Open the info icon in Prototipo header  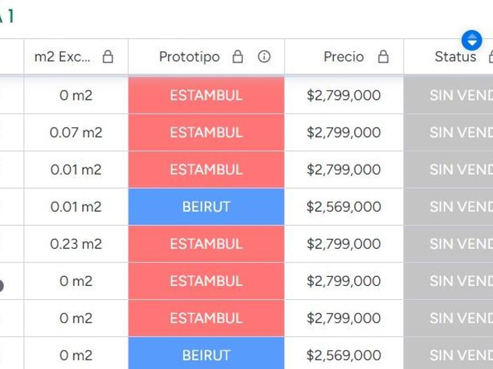[x=264, y=57]
